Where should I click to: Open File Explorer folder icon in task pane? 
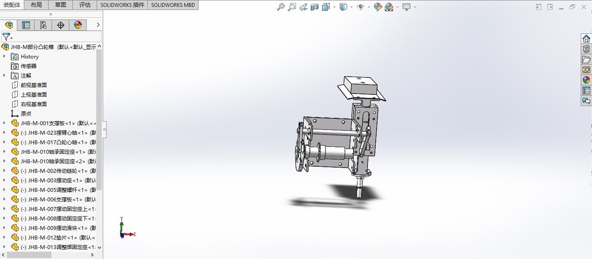coord(586,59)
